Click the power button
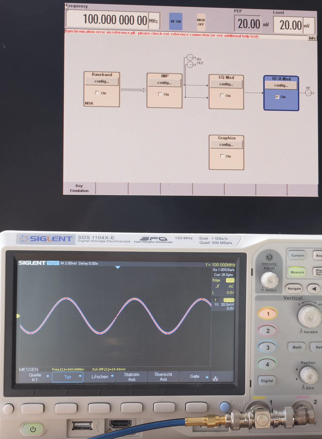The width and height of the screenshot is (322, 439). (33, 429)
